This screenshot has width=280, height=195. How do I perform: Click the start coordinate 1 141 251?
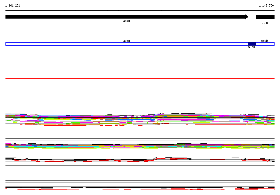click(13, 5)
